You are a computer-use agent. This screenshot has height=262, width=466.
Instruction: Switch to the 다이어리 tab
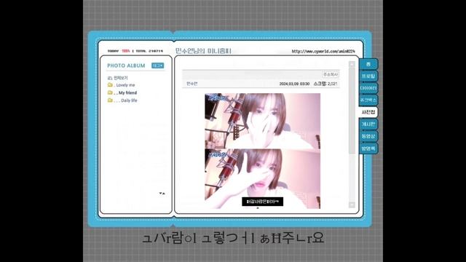click(x=368, y=88)
